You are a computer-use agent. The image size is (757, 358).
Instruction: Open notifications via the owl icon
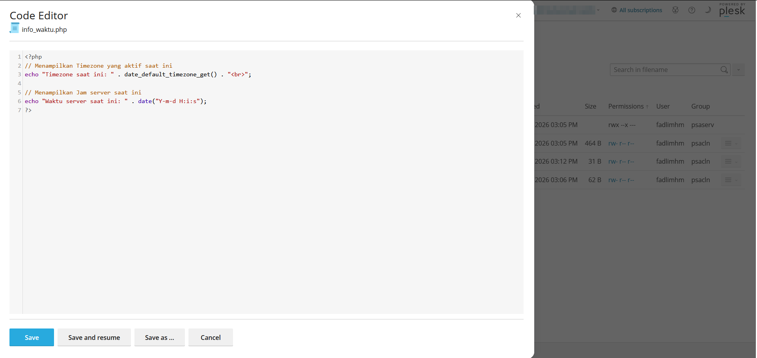[675, 10]
